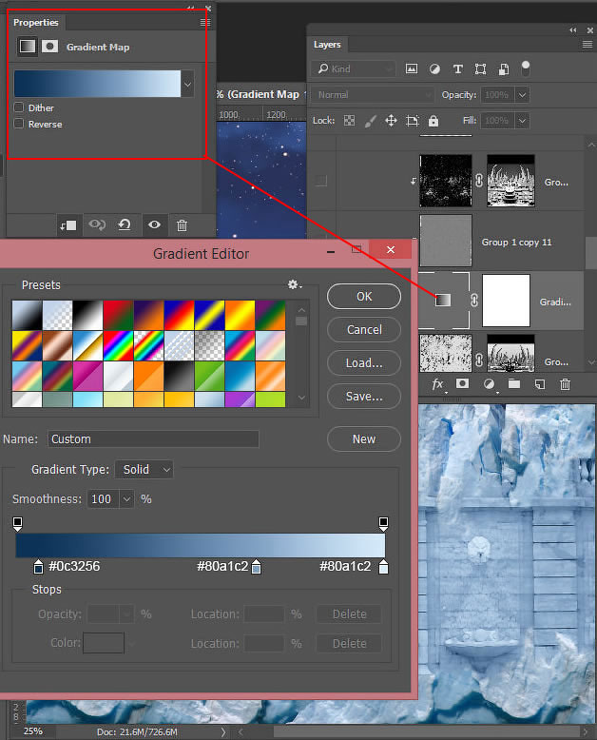
Task: Create a new layer icon
Action: coord(540,384)
